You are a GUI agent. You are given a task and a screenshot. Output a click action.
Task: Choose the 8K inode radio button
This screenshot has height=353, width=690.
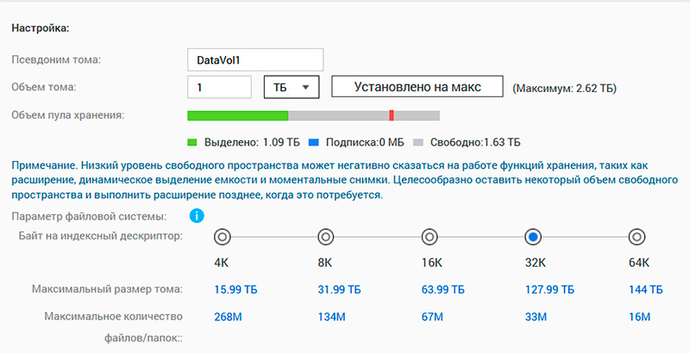point(326,237)
